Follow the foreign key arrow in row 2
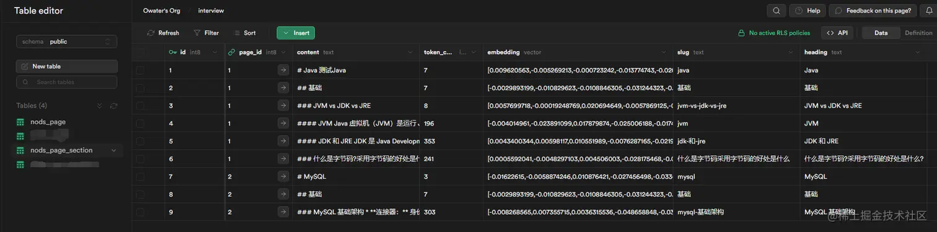This screenshot has height=232, width=937. pyautogui.click(x=283, y=88)
